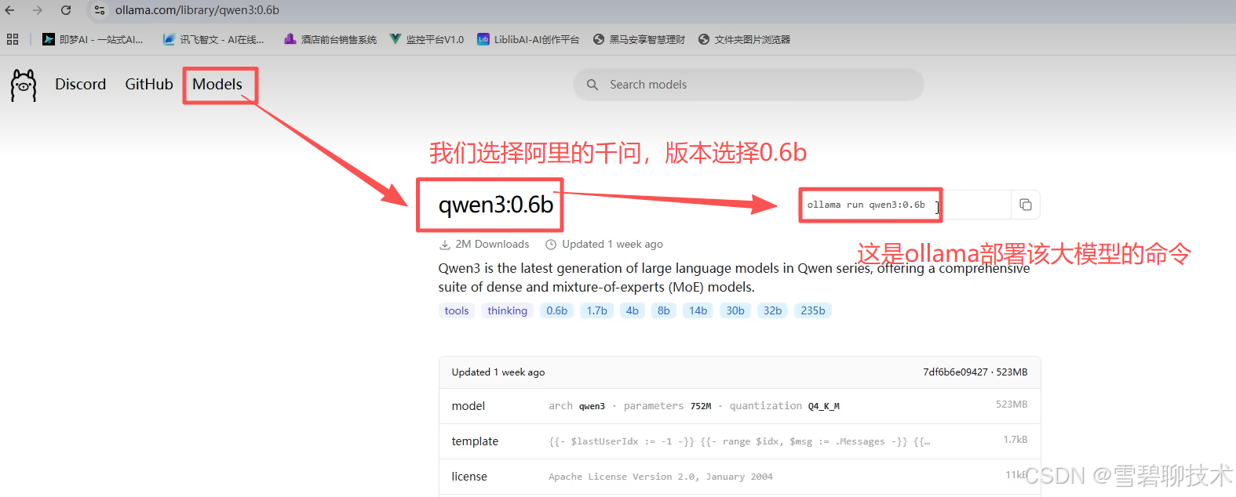The height and width of the screenshot is (497, 1236).
Task: Copy the ollama run command via copy icon
Action: coord(1025,205)
